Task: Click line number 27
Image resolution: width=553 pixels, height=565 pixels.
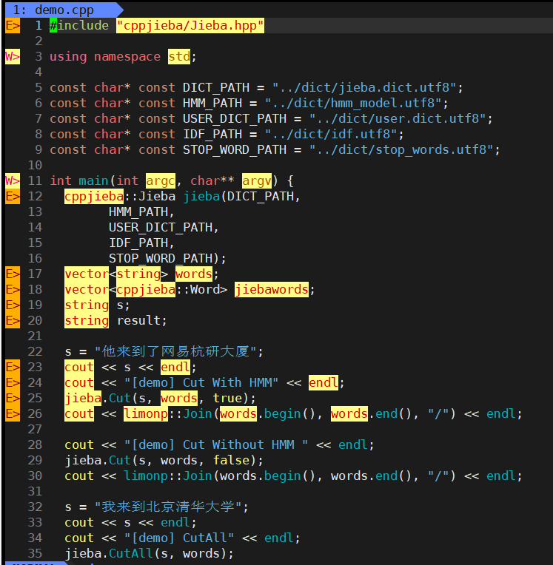Action: click(x=35, y=429)
